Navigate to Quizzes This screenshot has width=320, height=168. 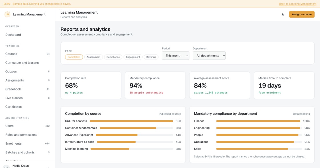(x=27, y=72)
